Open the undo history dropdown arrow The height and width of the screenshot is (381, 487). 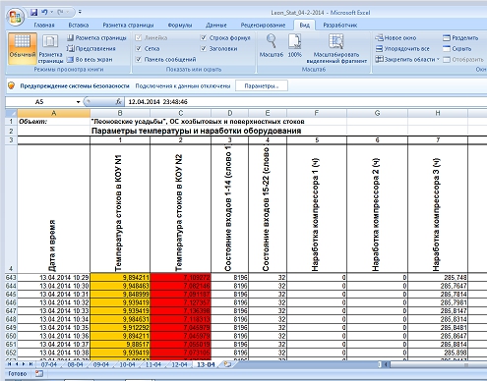[51, 13]
